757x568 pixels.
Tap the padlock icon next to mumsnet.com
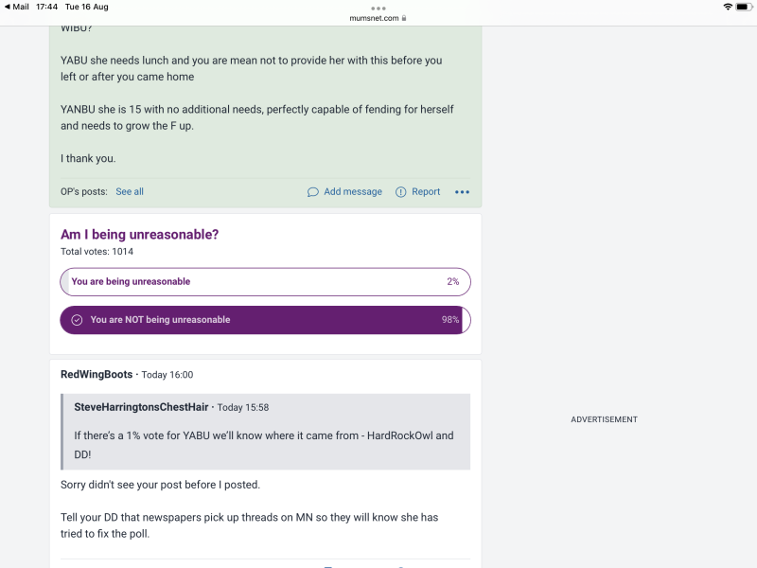coord(404,18)
